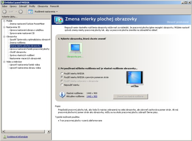This screenshot has height=141, width=192.
Task: Click the 1440 x 900 current resolution link
Action: click(92, 96)
